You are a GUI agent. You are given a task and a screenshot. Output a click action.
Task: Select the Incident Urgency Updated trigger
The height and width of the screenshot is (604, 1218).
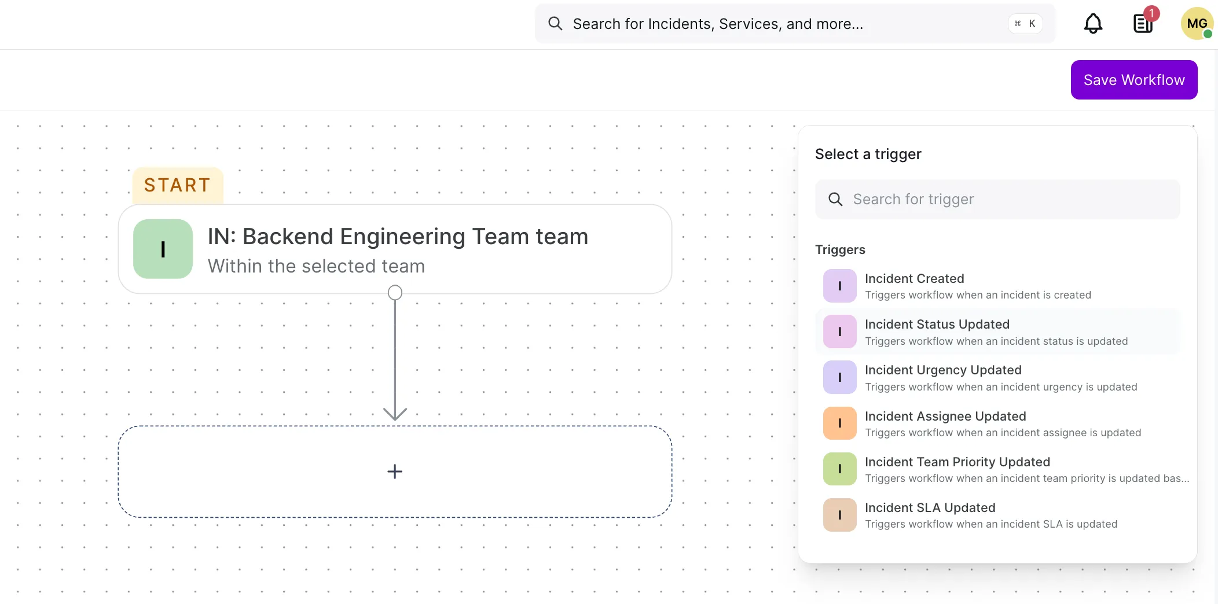[x=997, y=377]
